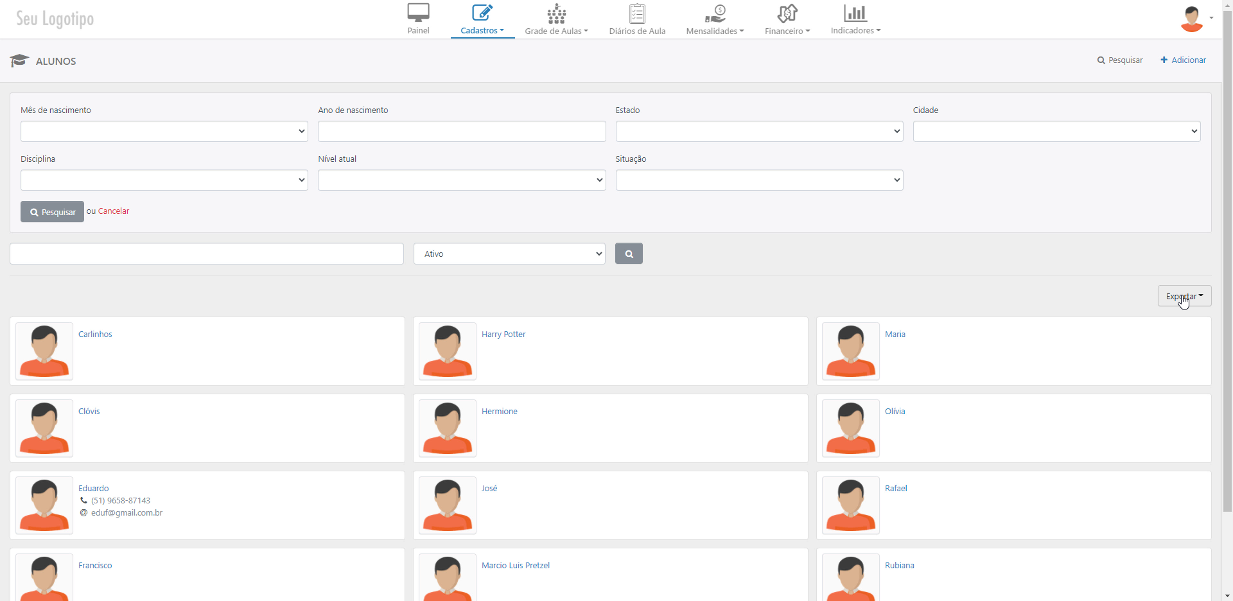This screenshot has width=1233, height=601.
Task: Click Adicionar to add a student
Action: [x=1183, y=60]
